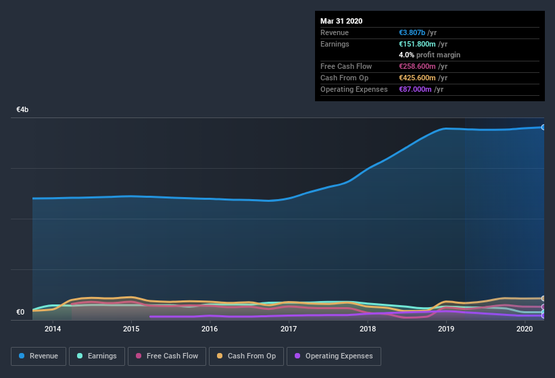Click the €425.600m cash from op value
Image resolution: width=555 pixels, height=378 pixels.
[417, 78]
